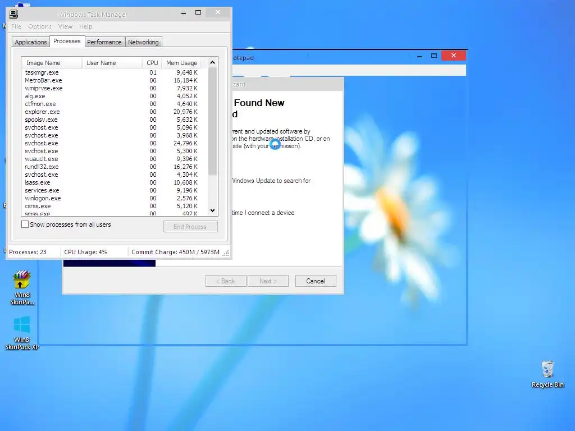This screenshot has width=575, height=431.
Task: Open the Win8 SkinPack installer desktop icon
Action: [x=22, y=287]
